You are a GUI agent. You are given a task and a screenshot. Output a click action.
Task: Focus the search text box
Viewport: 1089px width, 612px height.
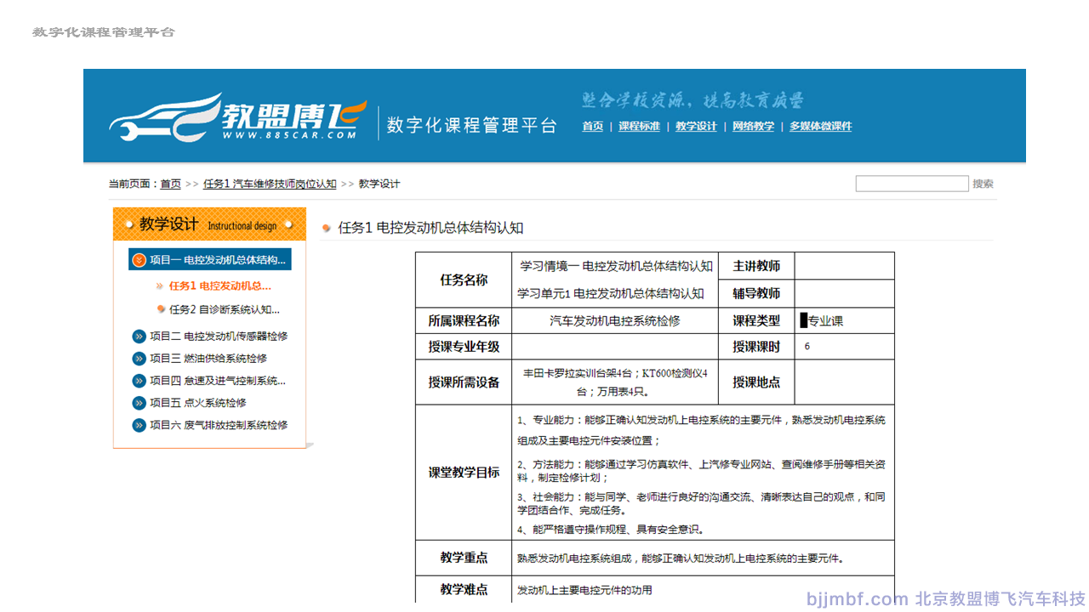pos(911,184)
